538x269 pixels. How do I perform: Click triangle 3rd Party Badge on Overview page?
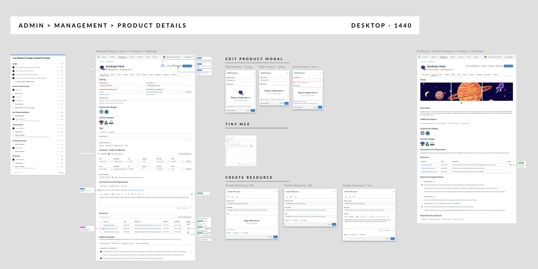click(427, 144)
